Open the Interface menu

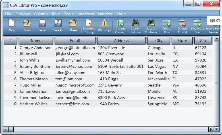86,14
